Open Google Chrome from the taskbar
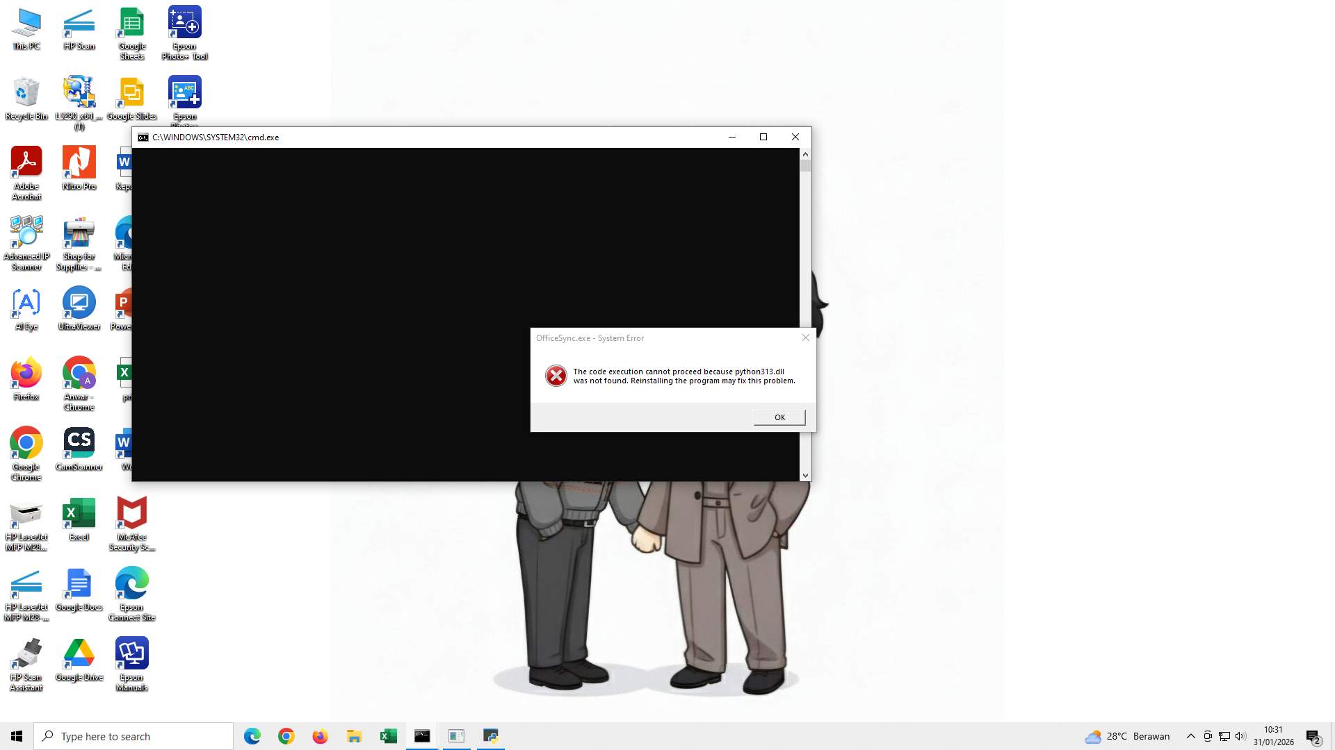Image resolution: width=1335 pixels, height=750 pixels. [285, 735]
